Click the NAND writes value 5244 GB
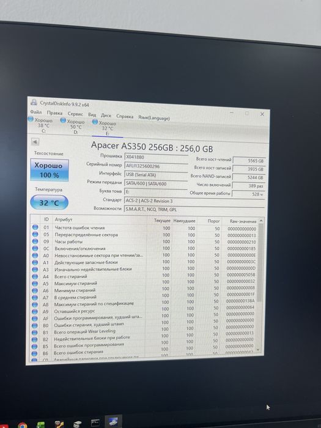Screen dimensions: 321x428 point(249,177)
